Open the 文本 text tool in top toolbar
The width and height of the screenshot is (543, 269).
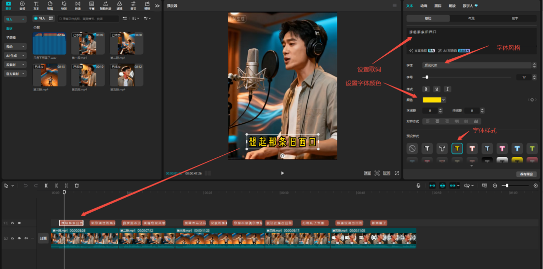click(36, 5)
